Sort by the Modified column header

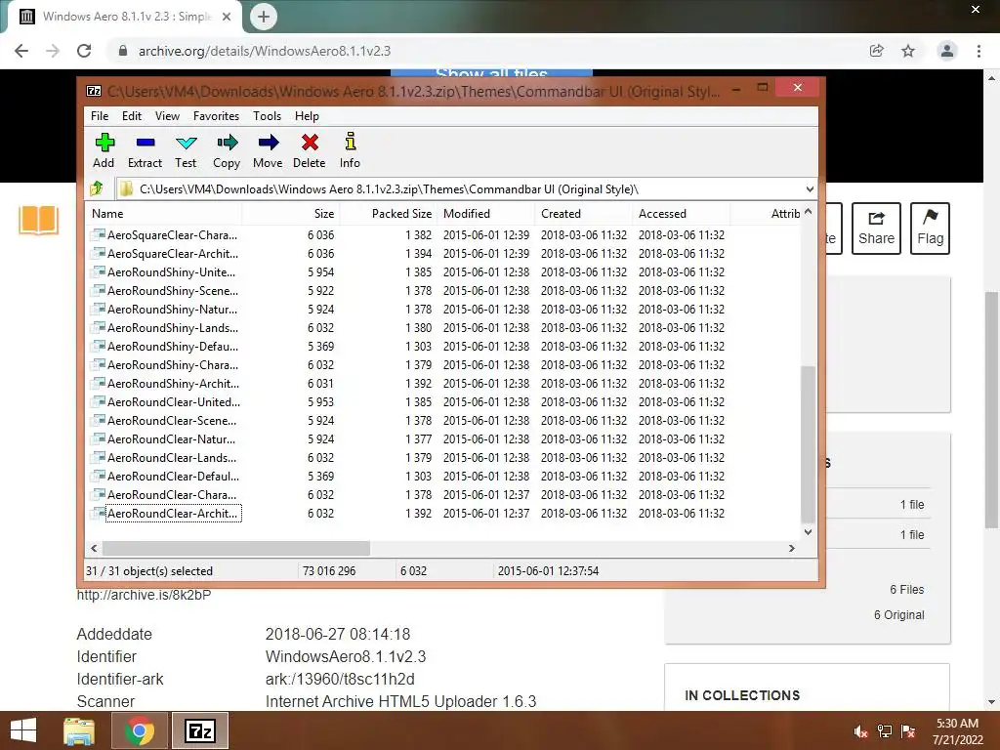click(486, 214)
